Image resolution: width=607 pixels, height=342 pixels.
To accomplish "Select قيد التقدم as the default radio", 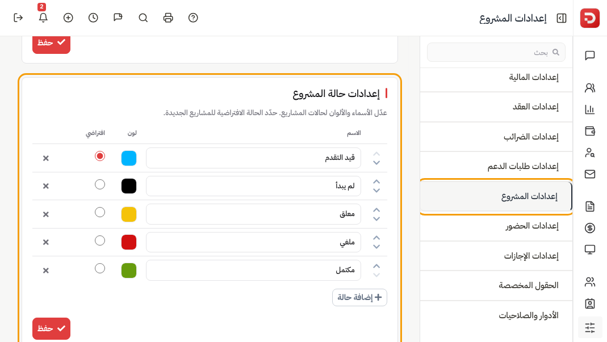I will tap(100, 156).
